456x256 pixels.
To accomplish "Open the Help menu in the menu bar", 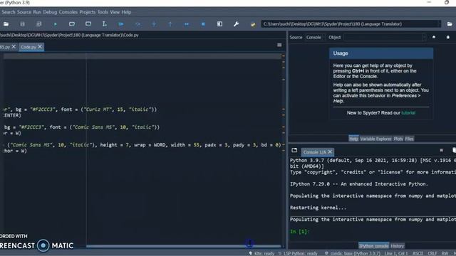I will (x=126, y=12).
